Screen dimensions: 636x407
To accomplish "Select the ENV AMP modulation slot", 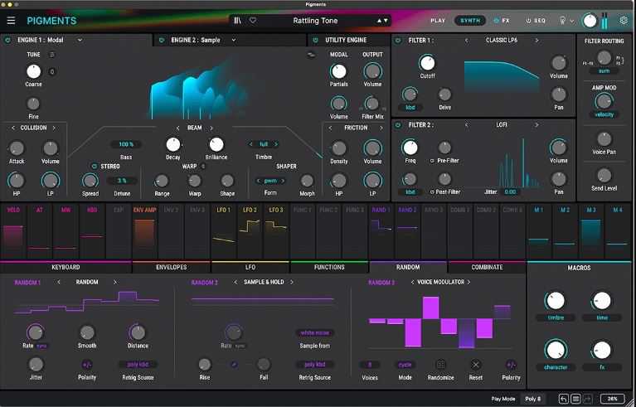I will click(x=145, y=232).
